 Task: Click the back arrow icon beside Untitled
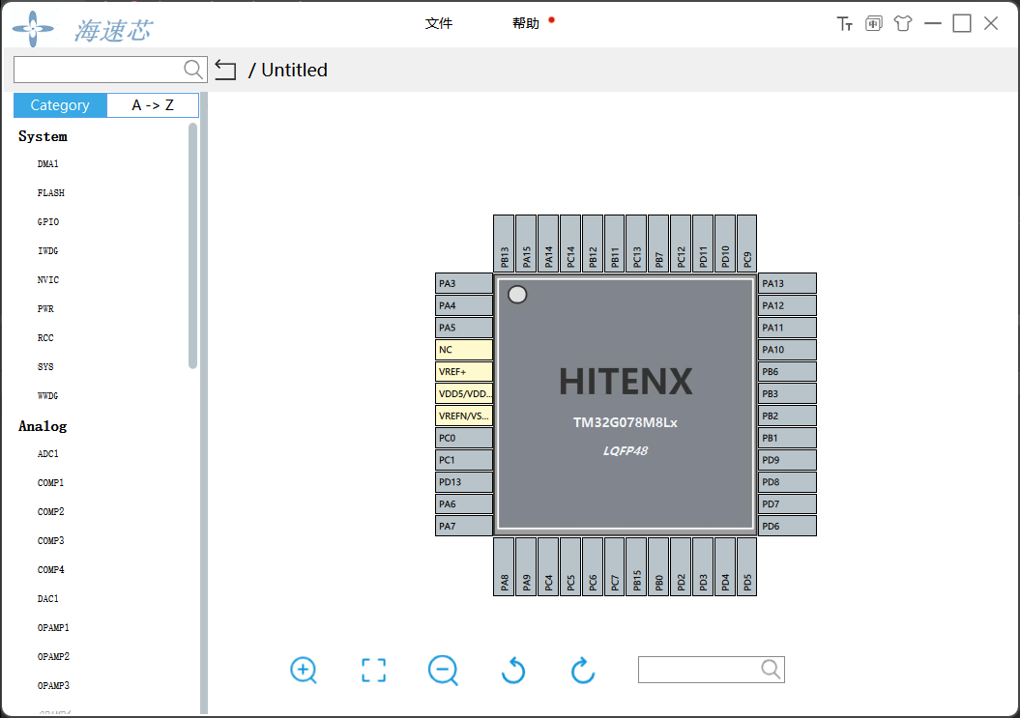coord(225,70)
